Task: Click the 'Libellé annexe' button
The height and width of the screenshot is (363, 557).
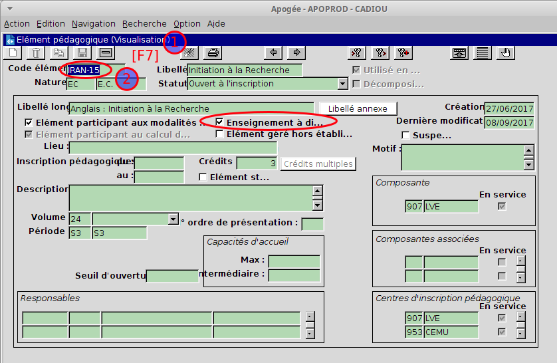Action: click(x=358, y=108)
